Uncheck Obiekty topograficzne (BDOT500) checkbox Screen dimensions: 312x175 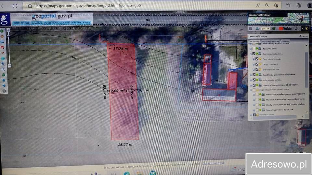(x=254, y=85)
